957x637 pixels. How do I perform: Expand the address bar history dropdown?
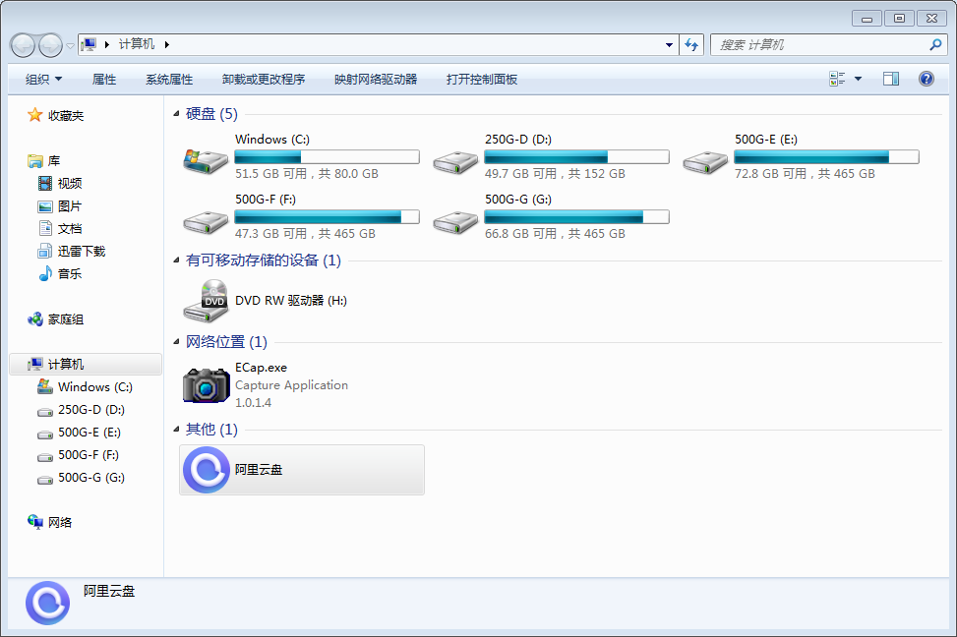pyautogui.click(x=669, y=45)
